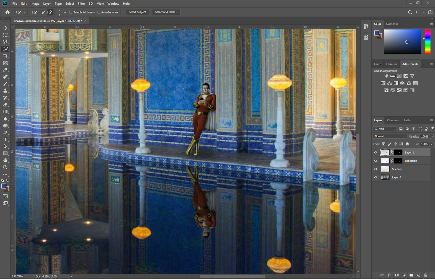This screenshot has height=279, width=435.
Task: Select the Rectangular Marquee tool
Action: pos(5,35)
